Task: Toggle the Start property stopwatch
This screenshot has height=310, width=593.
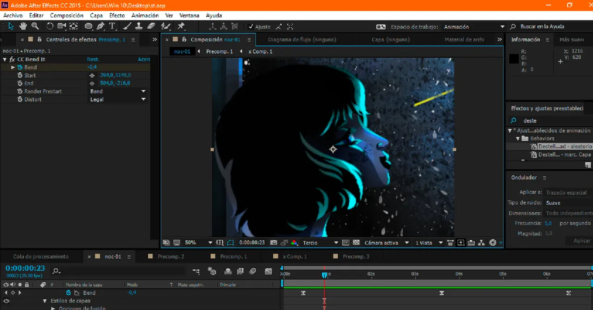Action: 20,75
